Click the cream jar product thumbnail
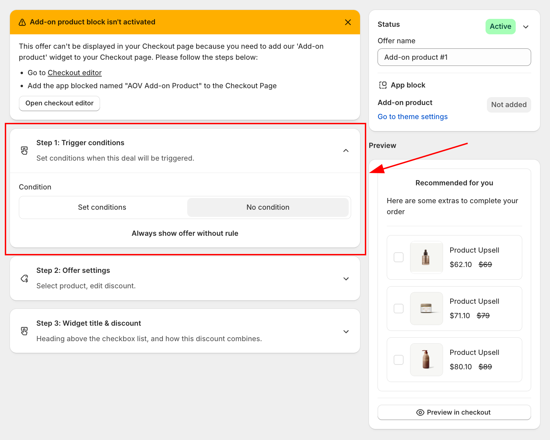The height and width of the screenshot is (440, 550). tap(427, 309)
